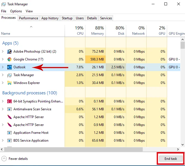The height and width of the screenshot is (166, 185).
Task: Expand the Google Chrome (17) process group
Action: point(3,59)
